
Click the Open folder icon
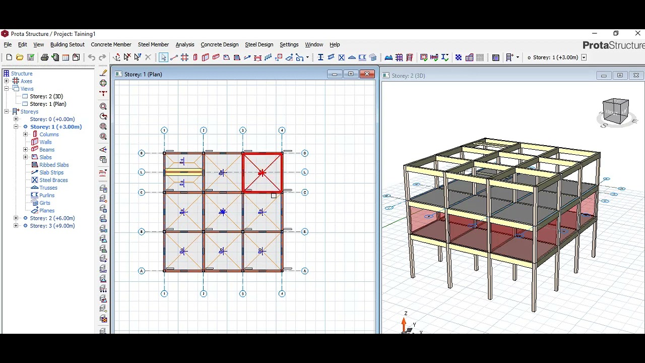(x=20, y=57)
